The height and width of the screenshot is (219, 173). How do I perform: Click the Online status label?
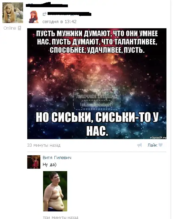(x=10, y=28)
